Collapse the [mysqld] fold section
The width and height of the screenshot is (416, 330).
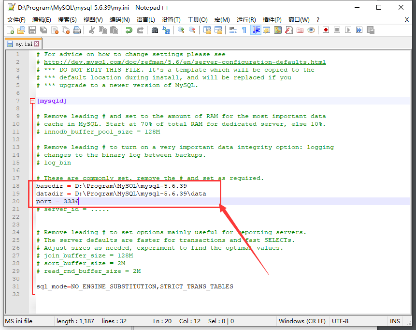32,100
